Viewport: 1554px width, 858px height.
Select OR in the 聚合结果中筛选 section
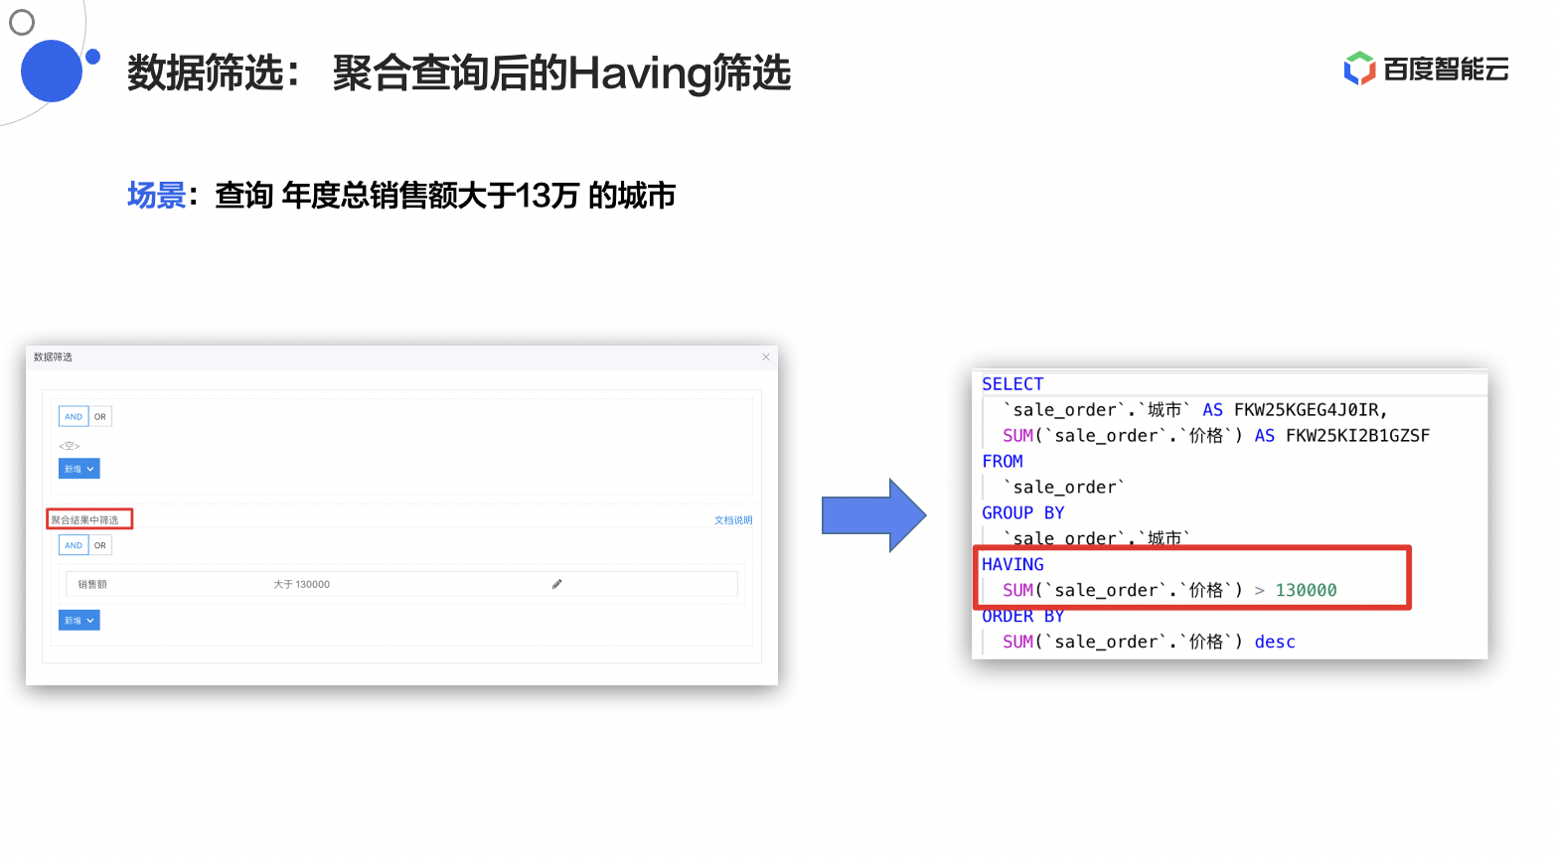point(99,544)
